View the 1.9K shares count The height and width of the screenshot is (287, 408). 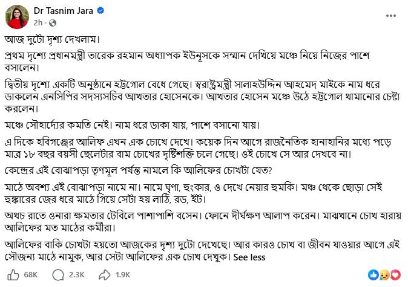(x=123, y=275)
